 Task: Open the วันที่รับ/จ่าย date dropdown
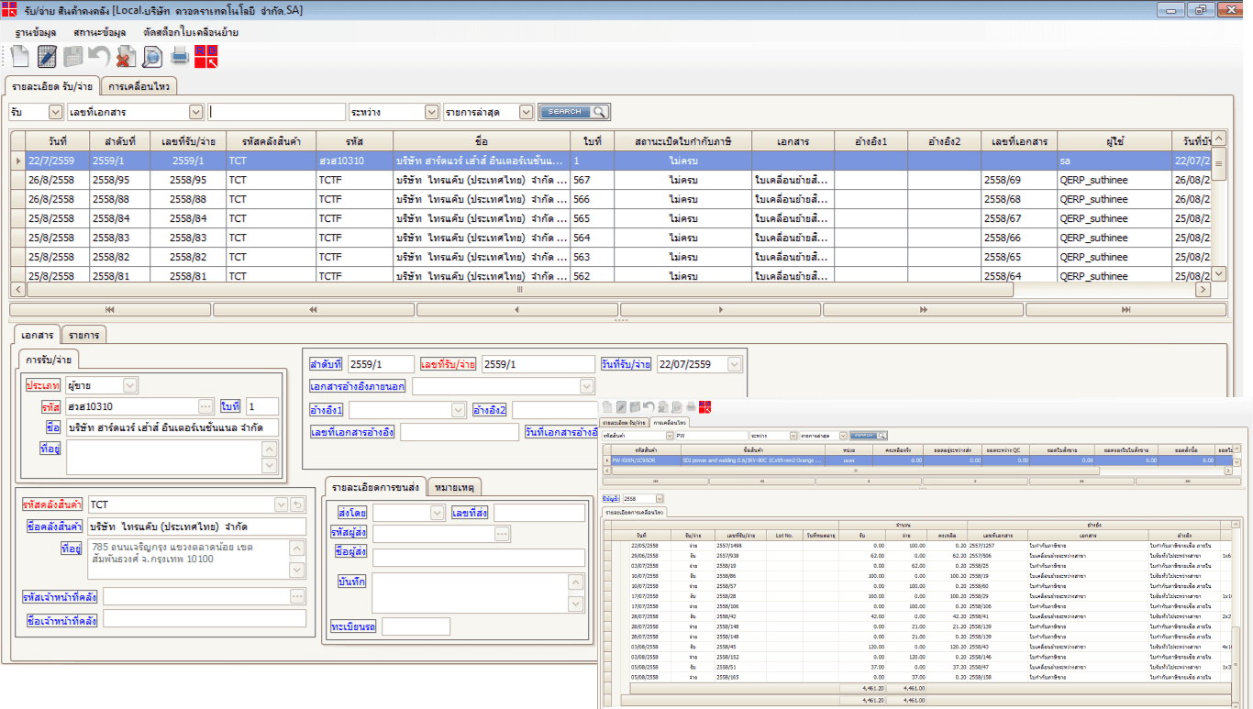(x=734, y=364)
